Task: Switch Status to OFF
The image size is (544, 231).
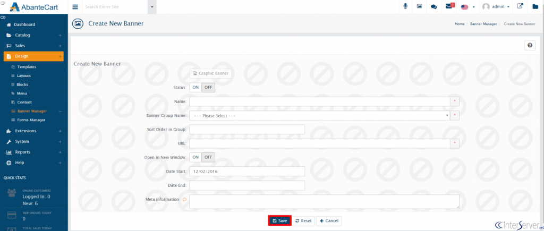Action: click(208, 88)
